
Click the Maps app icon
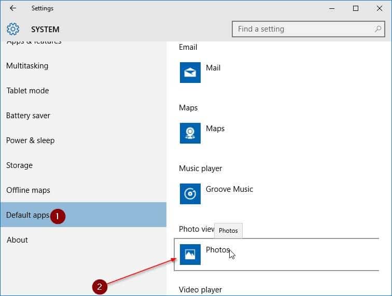(190, 133)
